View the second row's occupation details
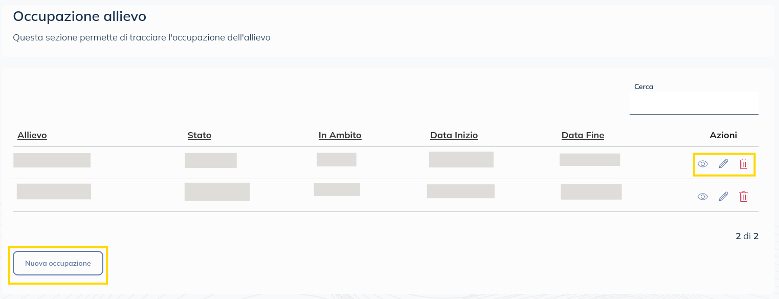779x299 pixels. point(703,197)
